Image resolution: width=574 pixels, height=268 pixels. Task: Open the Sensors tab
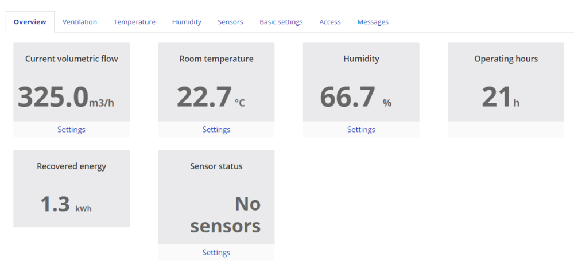pyautogui.click(x=230, y=22)
